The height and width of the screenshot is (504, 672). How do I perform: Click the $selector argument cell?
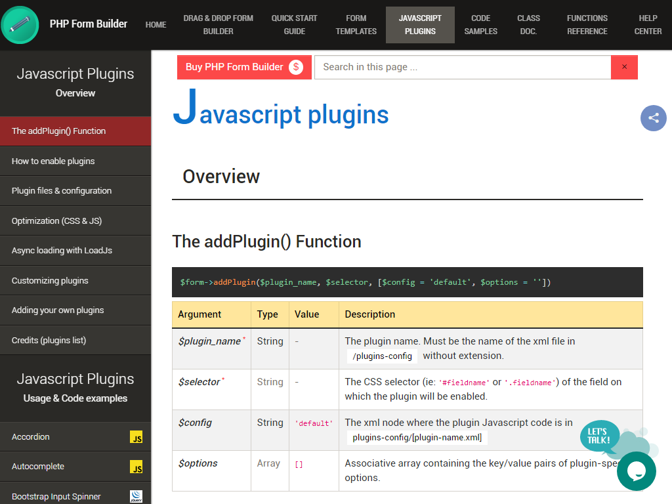coord(212,389)
